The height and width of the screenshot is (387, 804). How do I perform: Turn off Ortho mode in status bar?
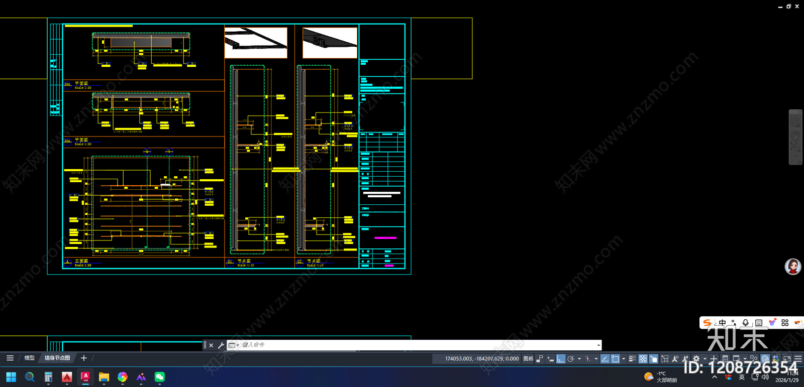coord(560,358)
